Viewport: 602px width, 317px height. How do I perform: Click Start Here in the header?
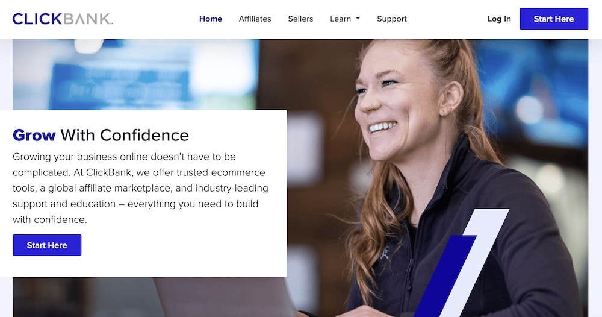click(554, 19)
